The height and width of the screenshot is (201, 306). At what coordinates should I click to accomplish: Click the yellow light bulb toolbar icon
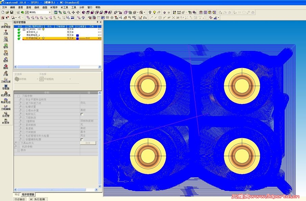[x=155, y=12]
